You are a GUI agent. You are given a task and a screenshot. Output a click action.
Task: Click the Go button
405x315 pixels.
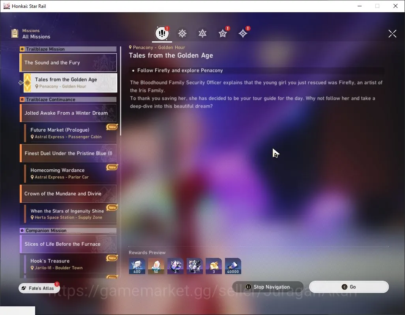click(x=349, y=287)
